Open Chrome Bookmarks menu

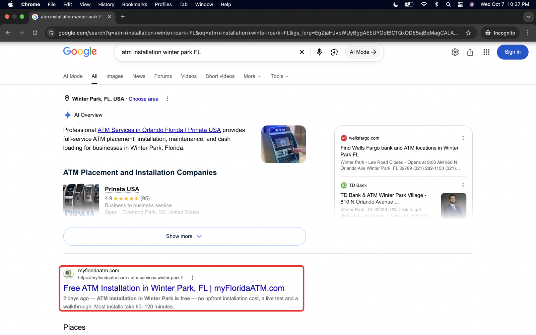[134, 4]
